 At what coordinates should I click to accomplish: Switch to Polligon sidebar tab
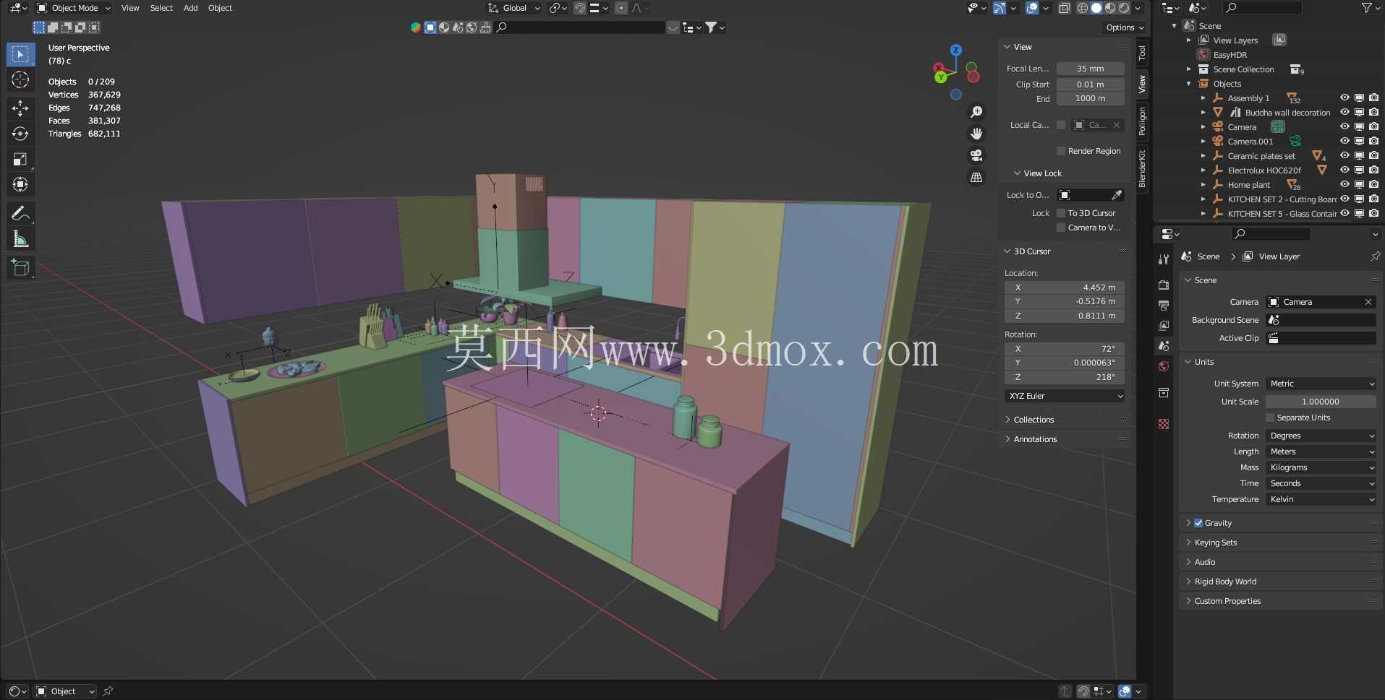[1142, 121]
